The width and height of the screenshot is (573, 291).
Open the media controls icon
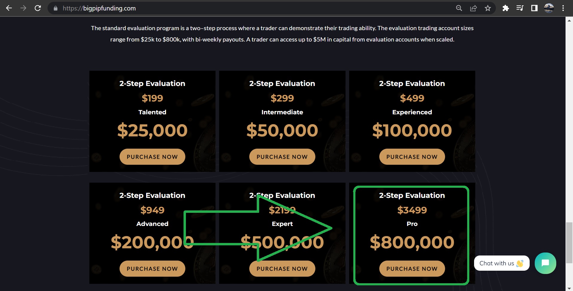click(x=520, y=8)
